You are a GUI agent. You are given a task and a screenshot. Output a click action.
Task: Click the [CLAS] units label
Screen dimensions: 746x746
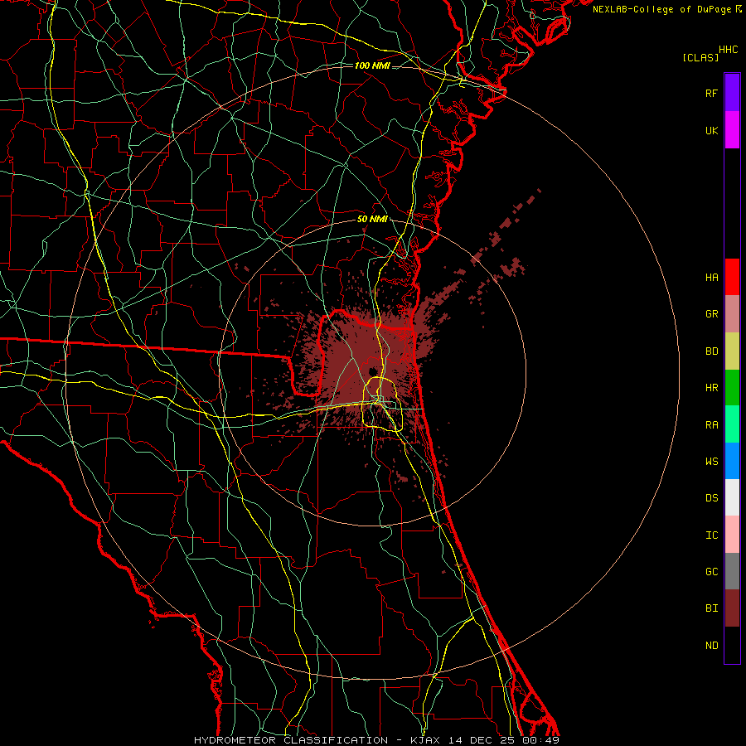(700, 57)
